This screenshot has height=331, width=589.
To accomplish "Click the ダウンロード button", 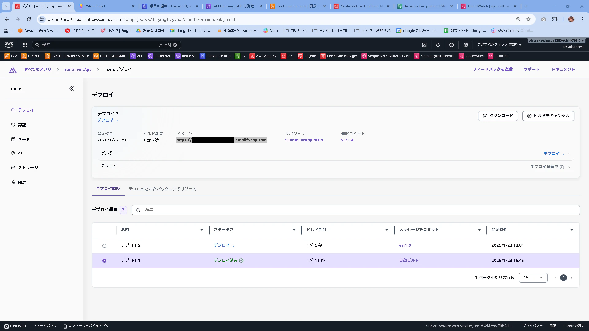I will pos(498,116).
